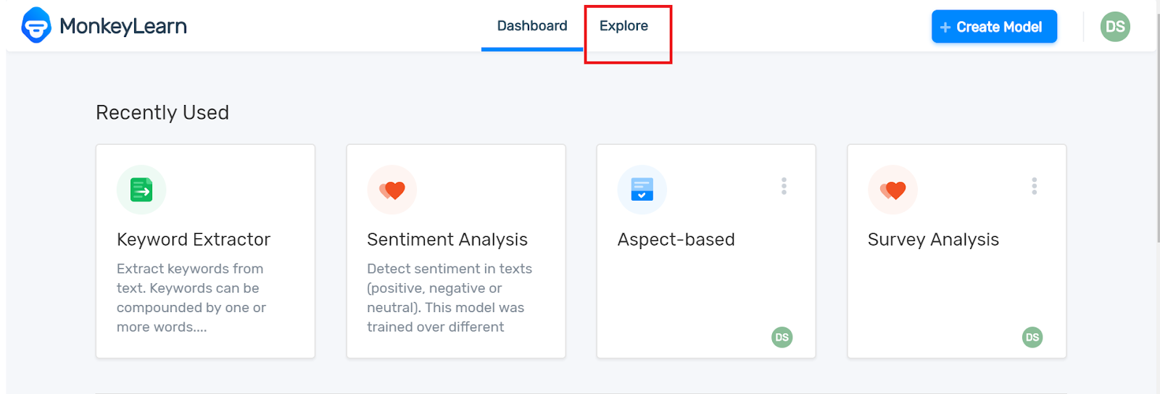Open the Sentiment Analysis model title
This screenshot has height=394, width=1160.
[x=447, y=240]
